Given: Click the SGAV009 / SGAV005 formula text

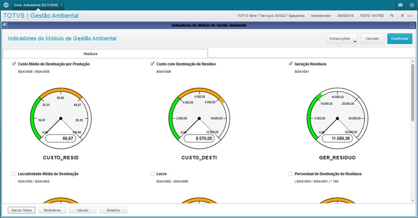Looking at the screenshot, I should 33,72.
